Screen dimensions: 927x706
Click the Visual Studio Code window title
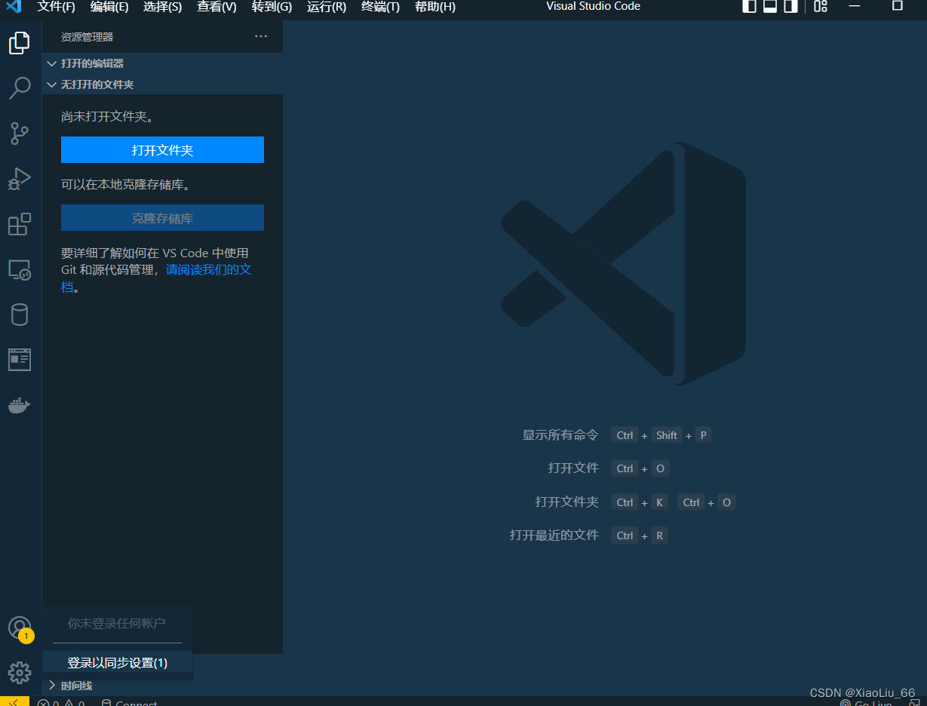(594, 6)
